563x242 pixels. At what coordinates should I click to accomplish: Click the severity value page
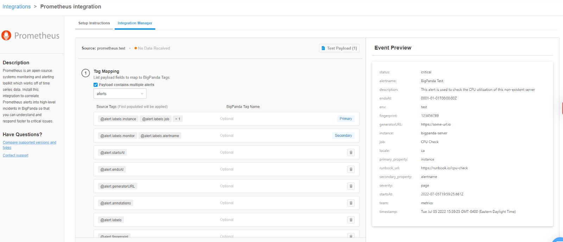425,186
